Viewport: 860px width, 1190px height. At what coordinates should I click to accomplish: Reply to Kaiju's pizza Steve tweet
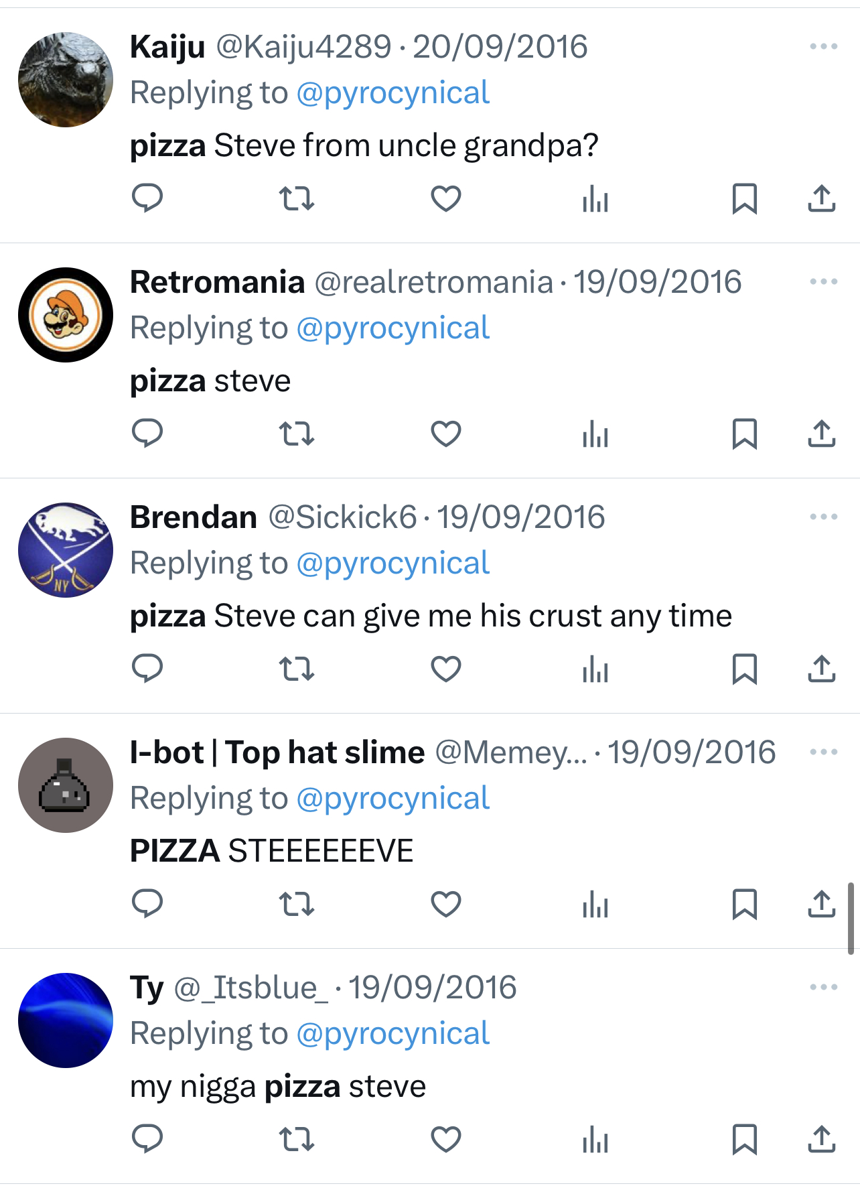click(x=147, y=198)
